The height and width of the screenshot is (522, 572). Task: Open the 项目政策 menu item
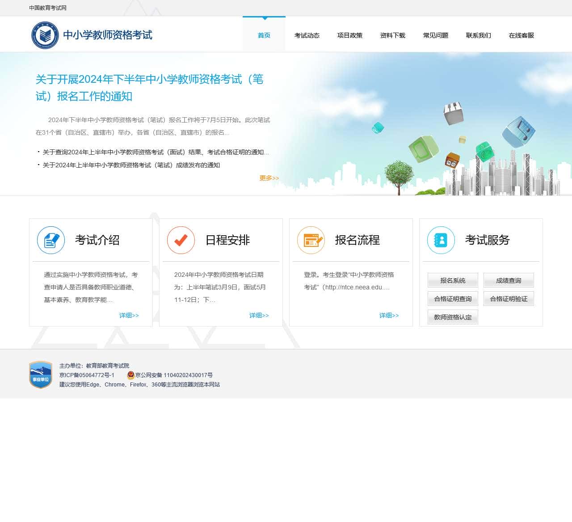[x=350, y=35]
